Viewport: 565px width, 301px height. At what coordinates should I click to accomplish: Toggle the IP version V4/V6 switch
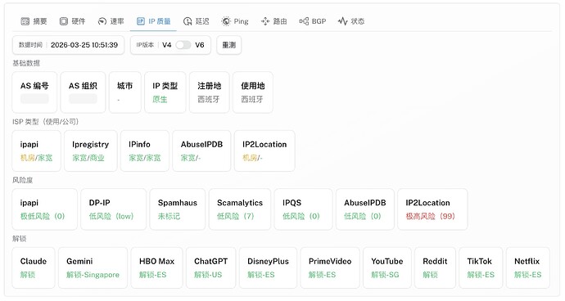[x=183, y=45]
